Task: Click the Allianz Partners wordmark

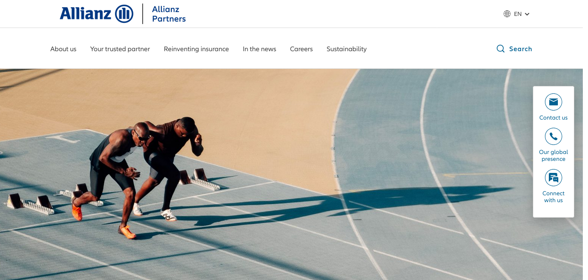Action: coord(169,14)
